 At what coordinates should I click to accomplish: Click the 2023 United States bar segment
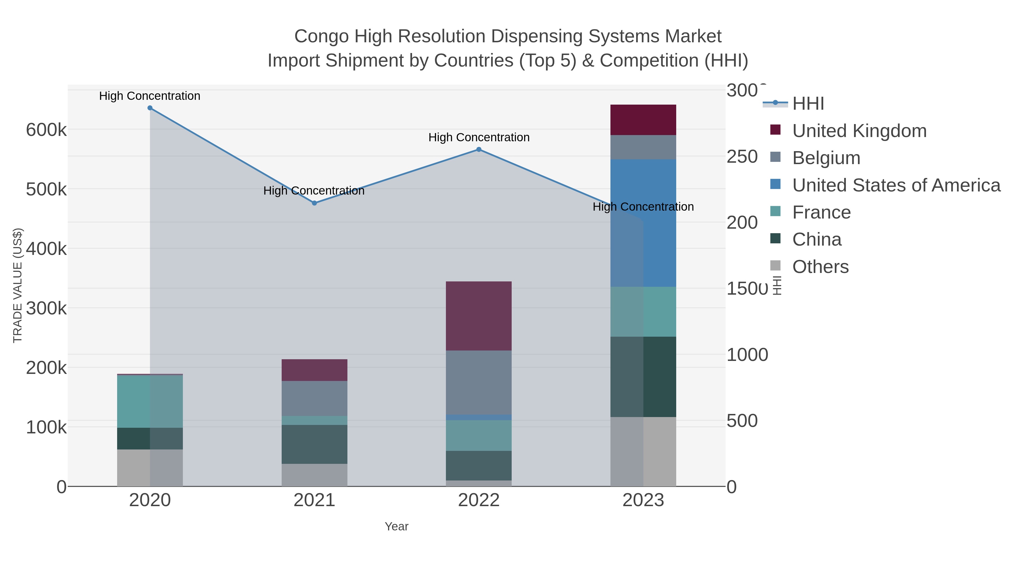643,223
